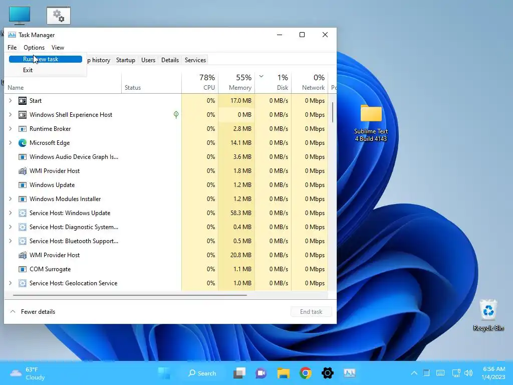The image size is (513, 385).
Task: Click the green leaf suspended status icon
Action: [x=176, y=115]
